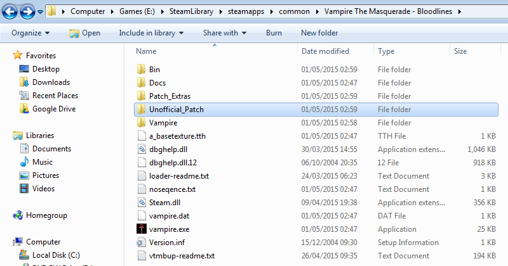Screen dimensions: 508x266
Task: Select Pictures library in navigation pane
Action: point(46,175)
